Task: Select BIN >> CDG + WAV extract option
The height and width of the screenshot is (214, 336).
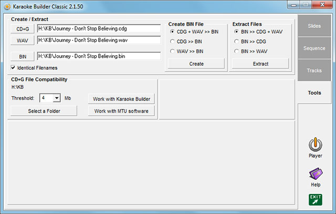Action: pyautogui.click(x=236, y=32)
